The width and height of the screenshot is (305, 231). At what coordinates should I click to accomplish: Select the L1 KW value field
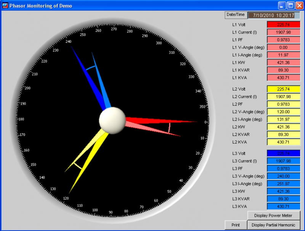coord(283,63)
